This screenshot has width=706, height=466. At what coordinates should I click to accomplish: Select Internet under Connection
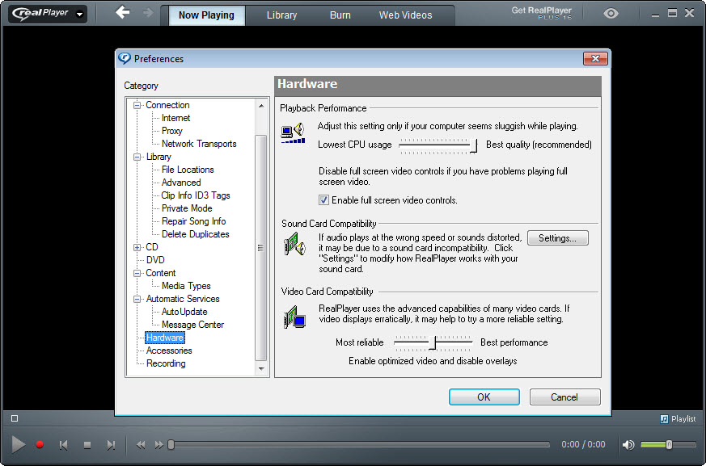pyautogui.click(x=175, y=118)
